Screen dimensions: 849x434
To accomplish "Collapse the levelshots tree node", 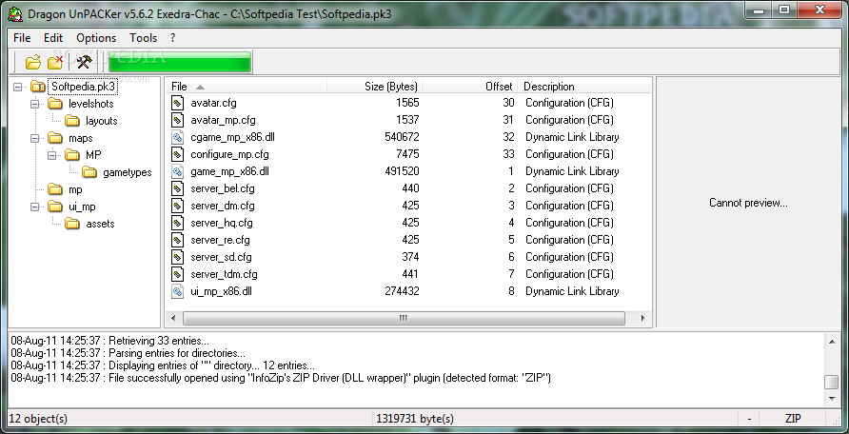I will coord(36,104).
